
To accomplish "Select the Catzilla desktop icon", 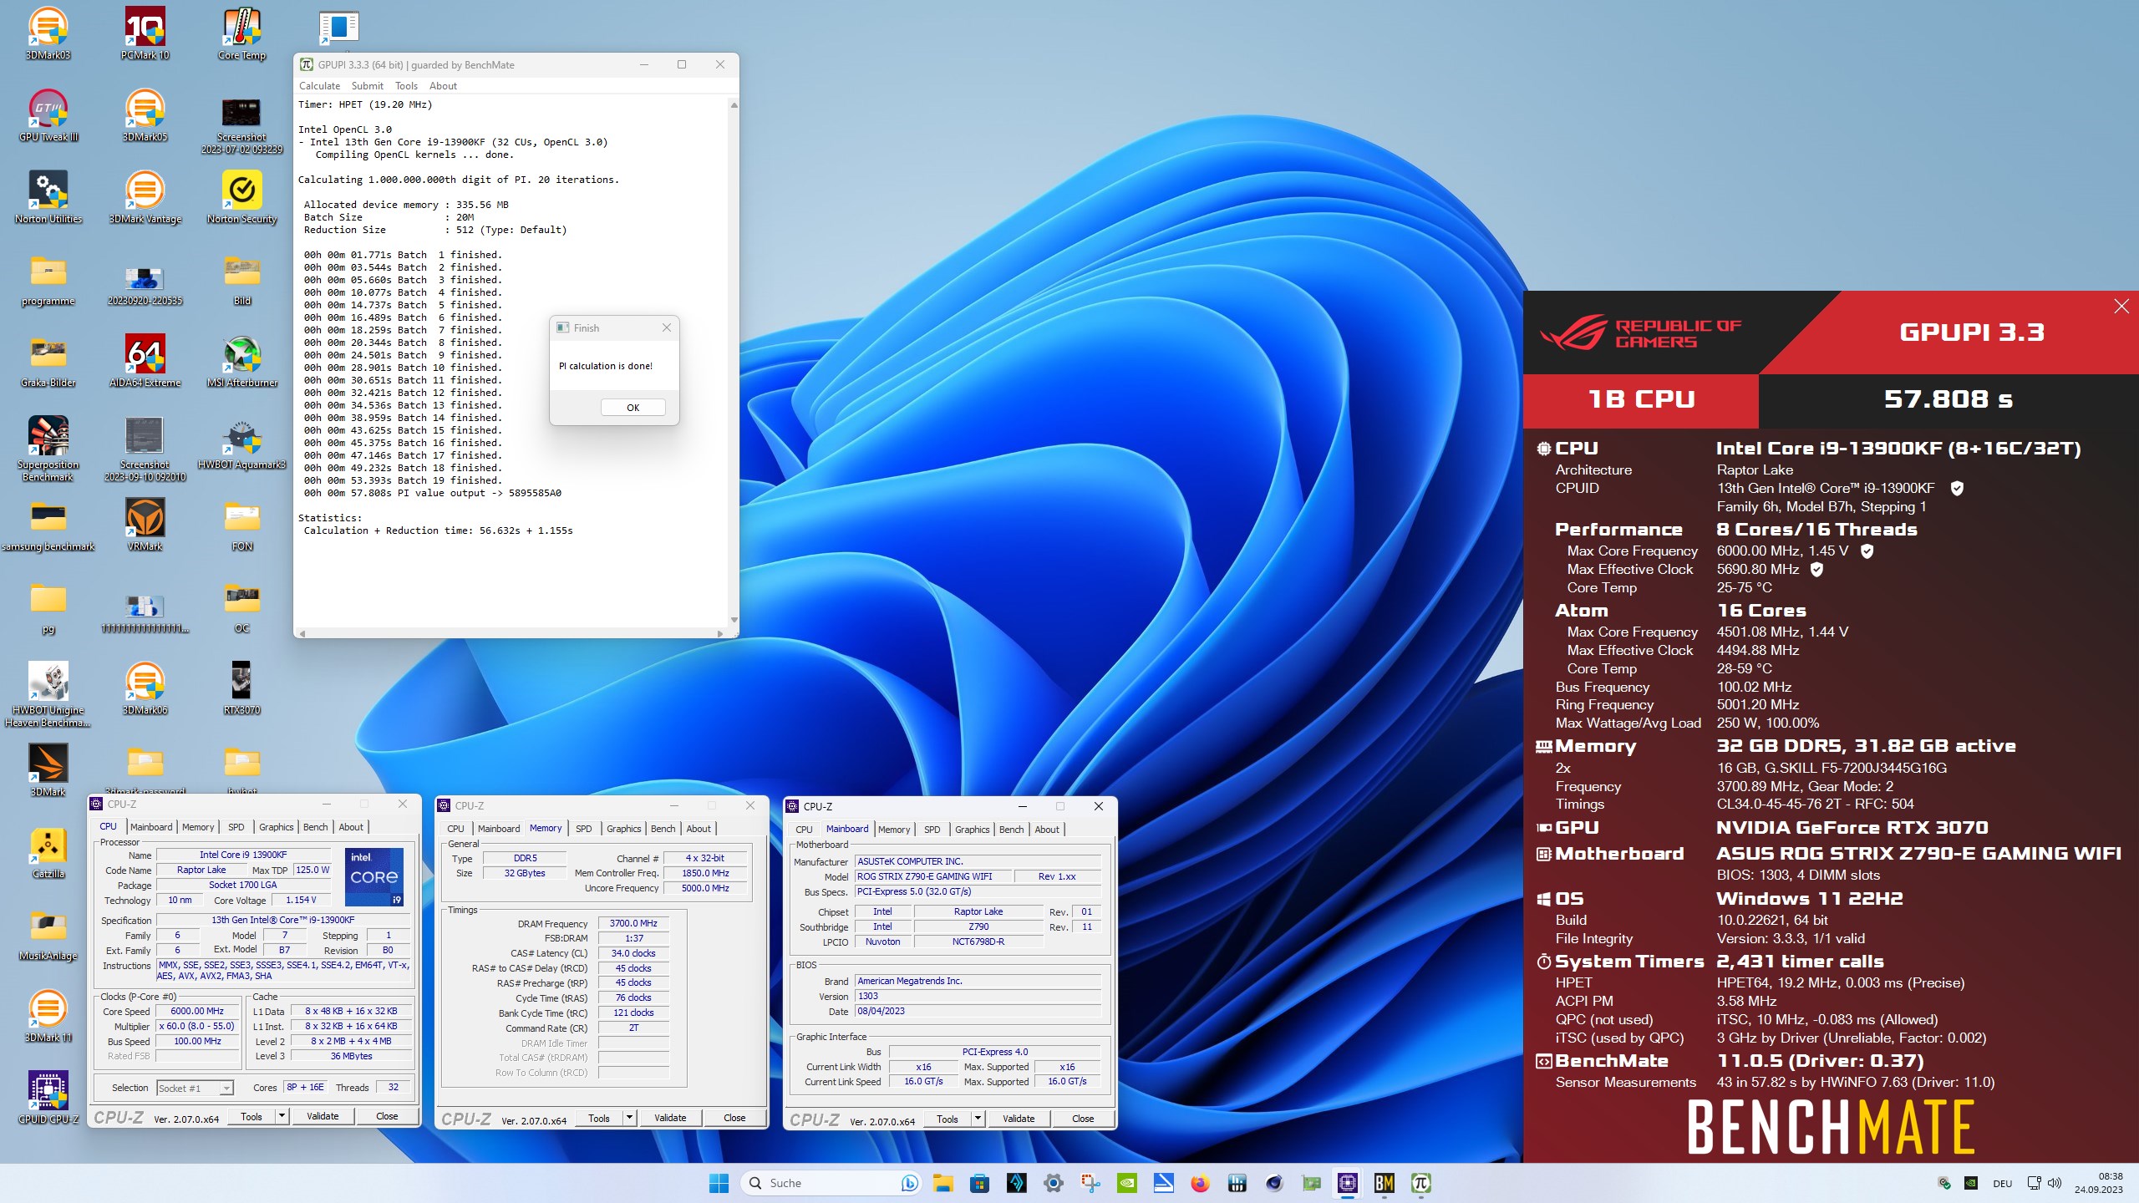I will [x=48, y=852].
